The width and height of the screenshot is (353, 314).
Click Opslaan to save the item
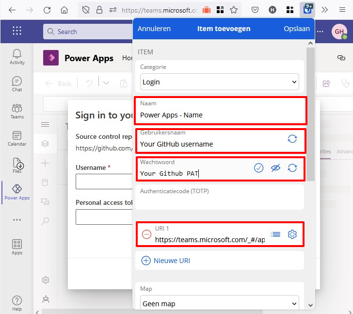tap(296, 29)
